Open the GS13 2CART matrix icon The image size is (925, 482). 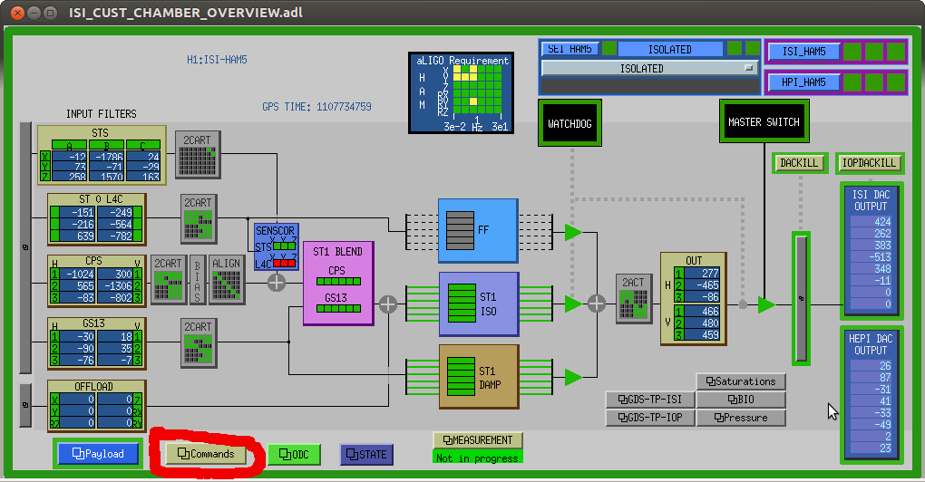click(x=199, y=343)
